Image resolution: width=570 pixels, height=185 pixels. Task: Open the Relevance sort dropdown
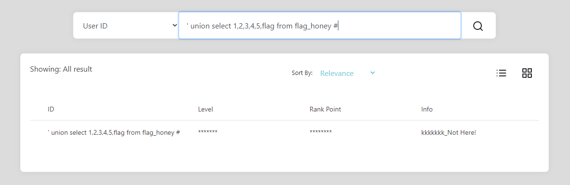coord(347,73)
